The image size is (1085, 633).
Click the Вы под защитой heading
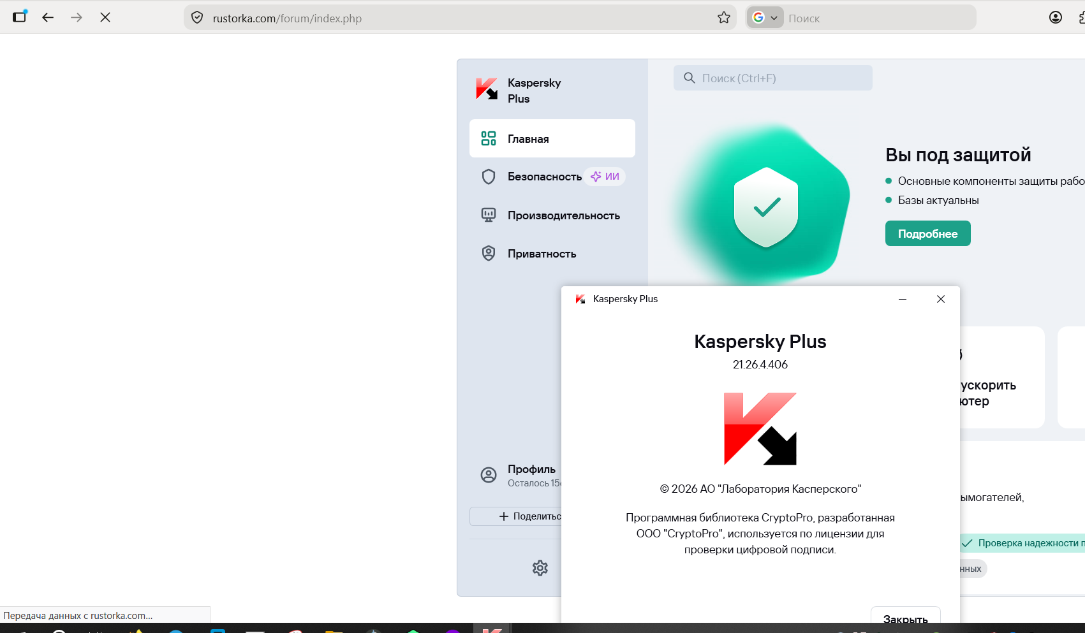pos(958,155)
